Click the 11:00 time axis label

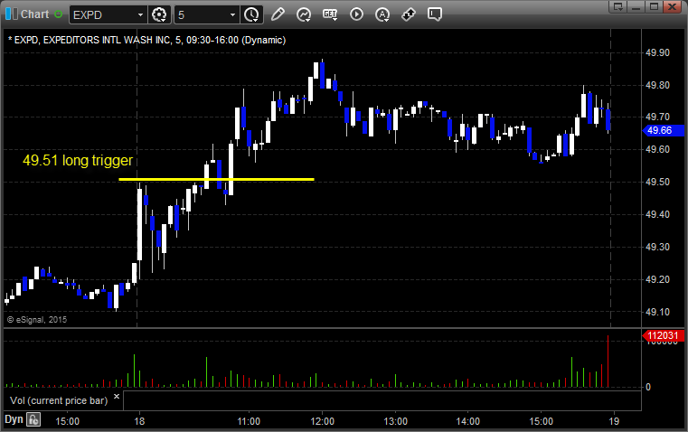(x=249, y=421)
